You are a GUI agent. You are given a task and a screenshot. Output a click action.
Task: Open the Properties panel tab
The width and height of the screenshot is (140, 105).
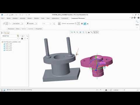click(x=39, y=29)
